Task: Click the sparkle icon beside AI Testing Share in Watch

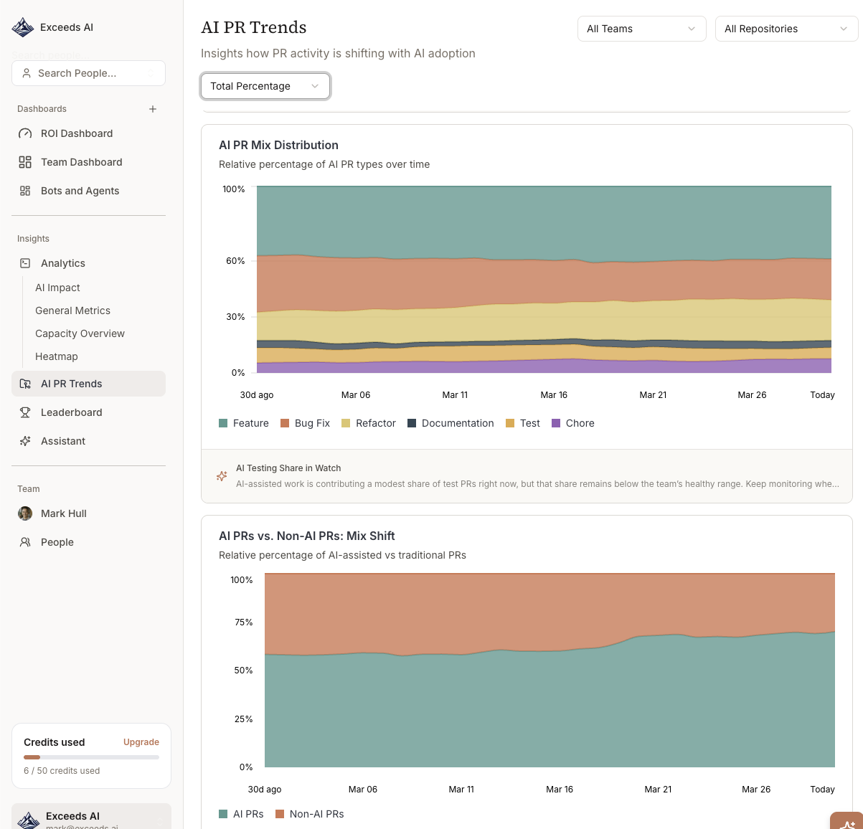Action: coord(222,476)
